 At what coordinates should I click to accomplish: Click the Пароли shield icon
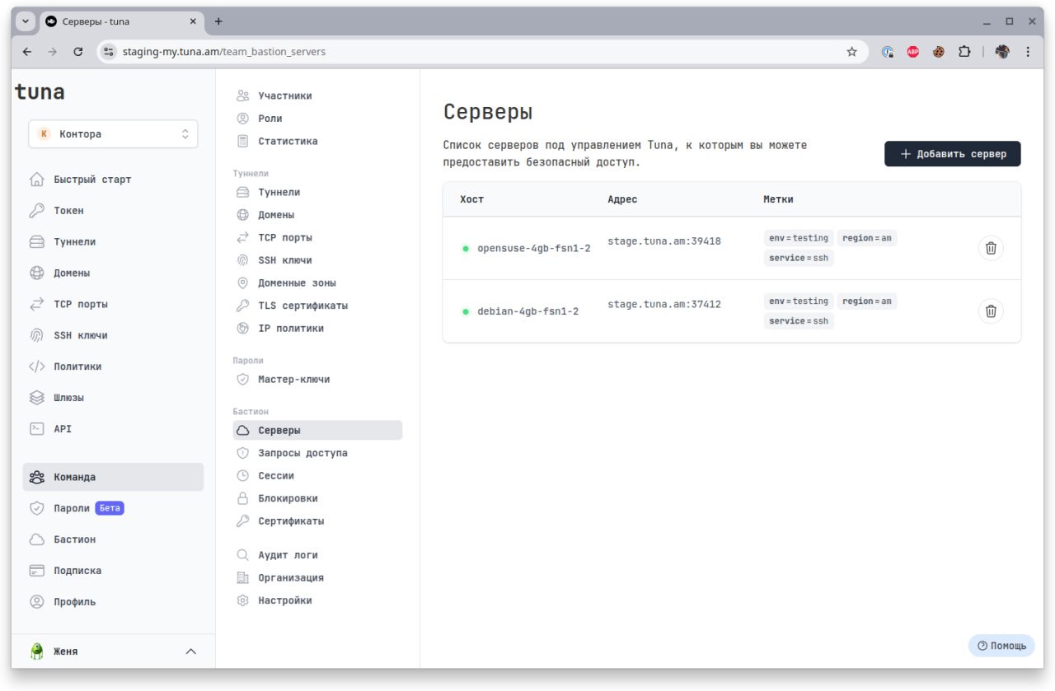pyautogui.click(x=36, y=508)
